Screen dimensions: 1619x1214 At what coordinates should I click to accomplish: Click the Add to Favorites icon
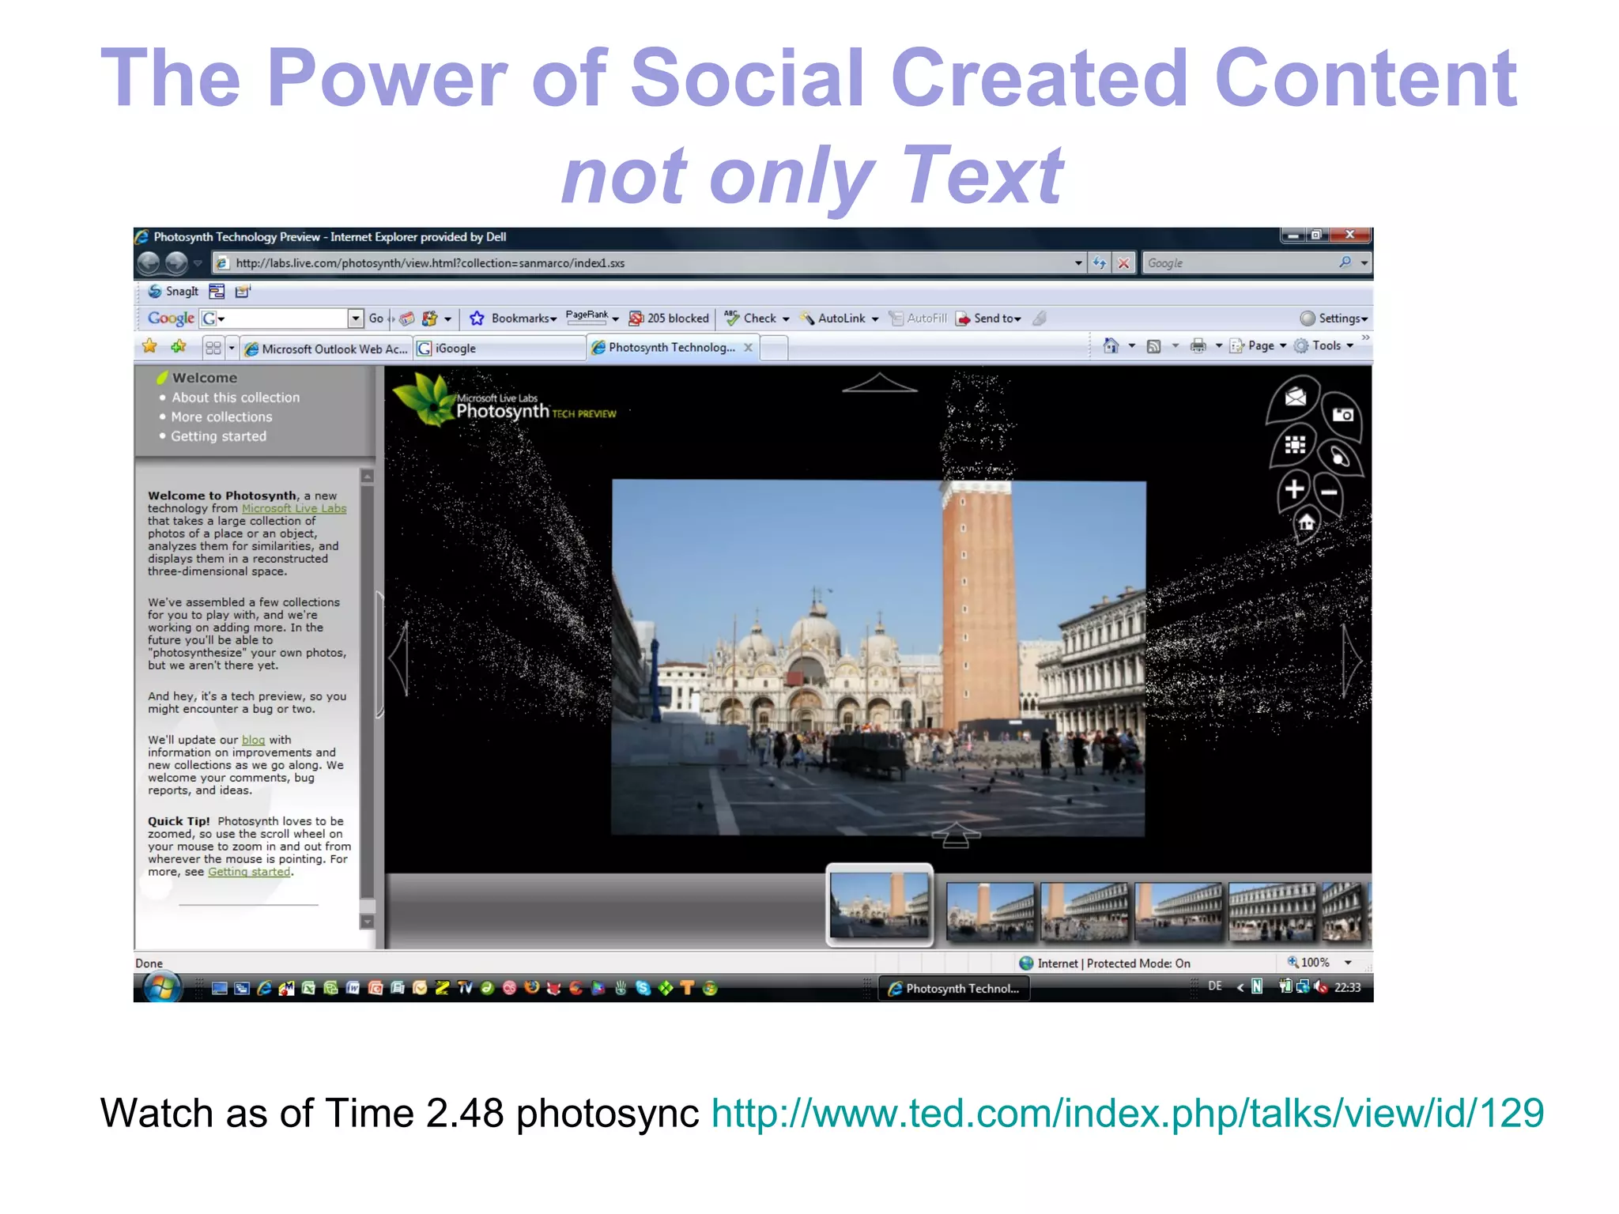(179, 346)
